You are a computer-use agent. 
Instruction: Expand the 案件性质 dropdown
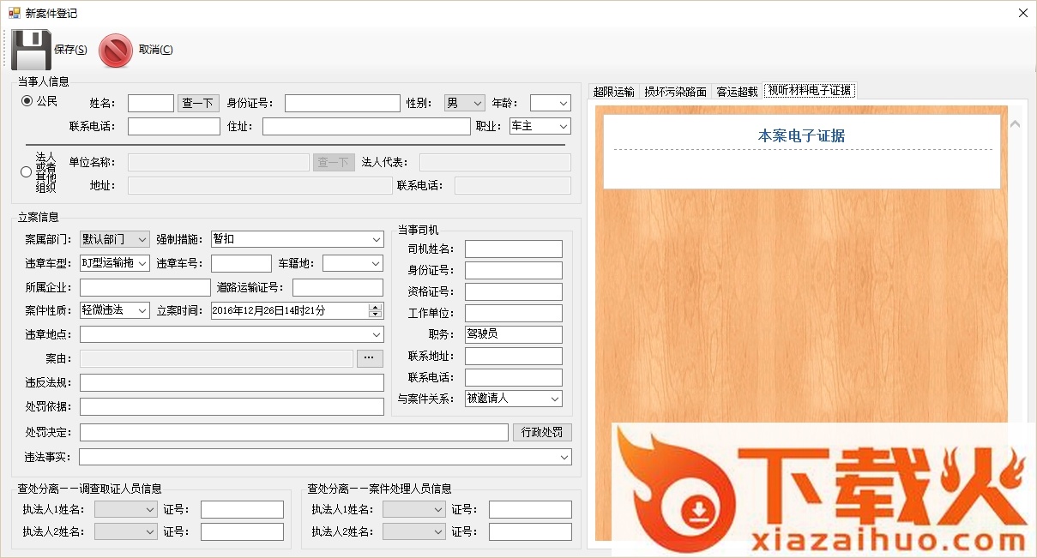point(115,310)
